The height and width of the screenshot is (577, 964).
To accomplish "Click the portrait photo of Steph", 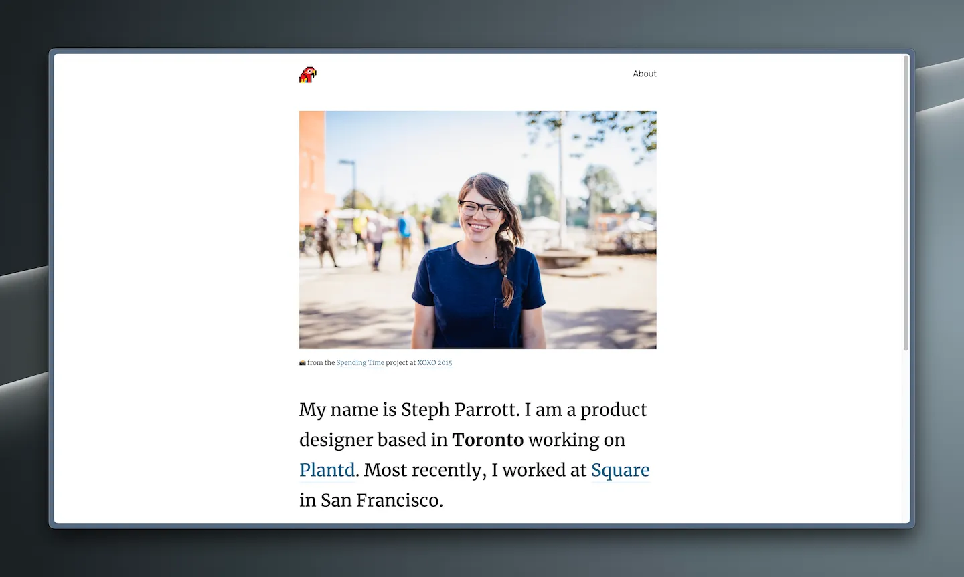I will point(477,229).
